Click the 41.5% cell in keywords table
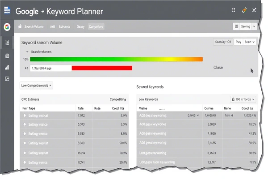The height and width of the screenshot is (179, 268). click(x=252, y=133)
